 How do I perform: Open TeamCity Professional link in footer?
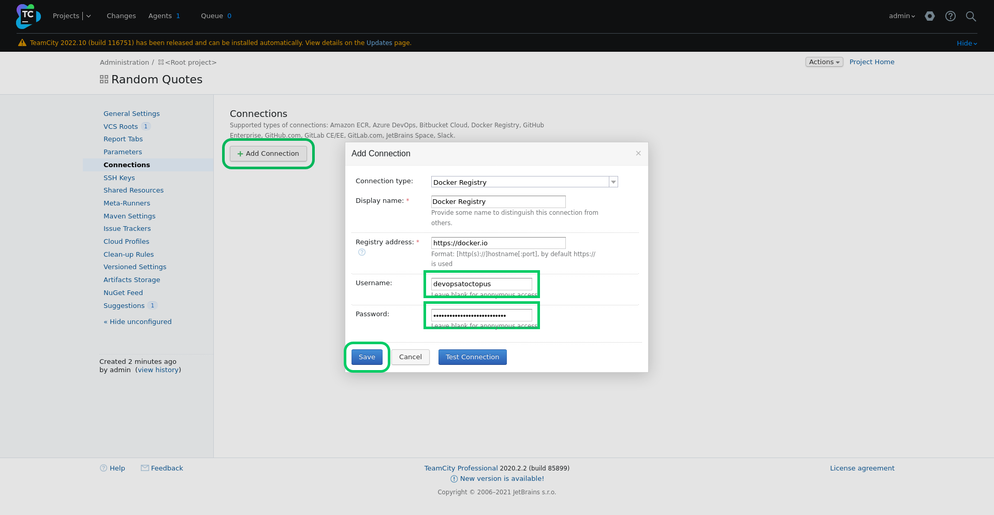pos(461,468)
